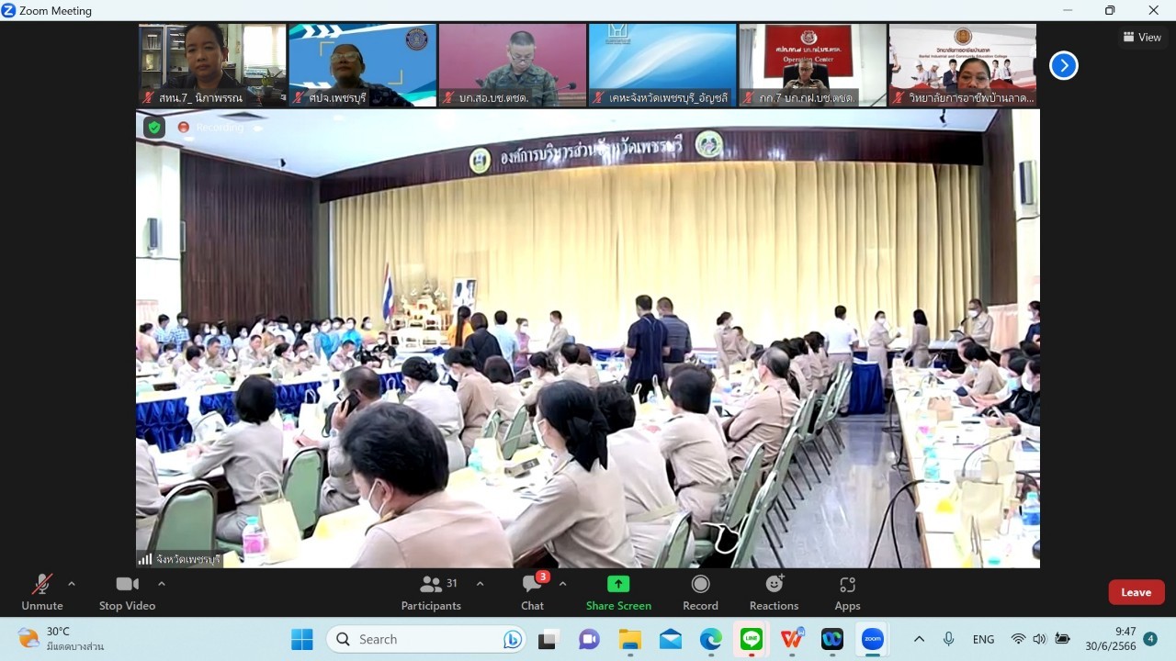Switch the ENG input language
This screenshot has width=1176, height=661.
coord(983,639)
